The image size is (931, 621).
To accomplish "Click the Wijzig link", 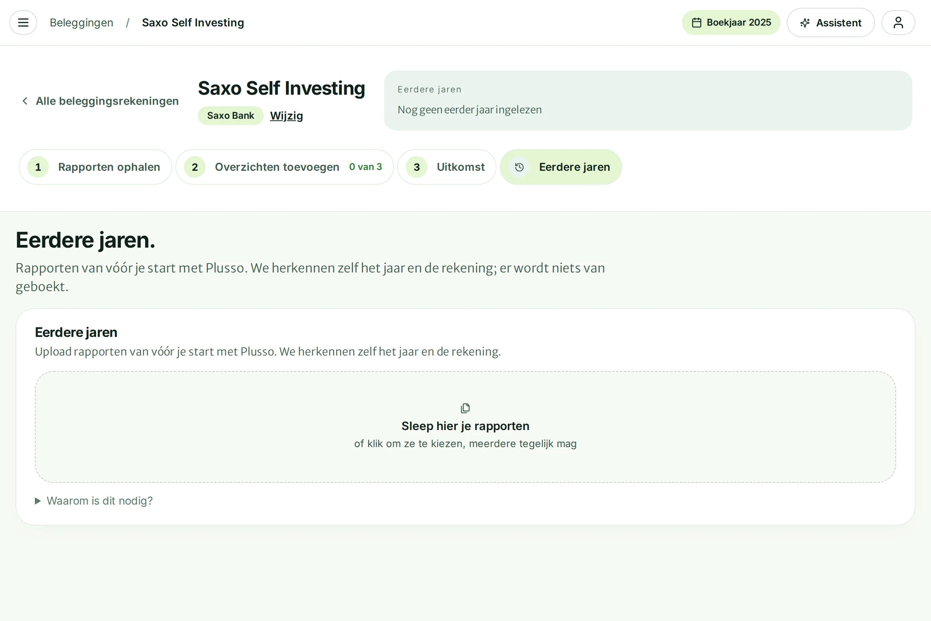I will [286, 116].
